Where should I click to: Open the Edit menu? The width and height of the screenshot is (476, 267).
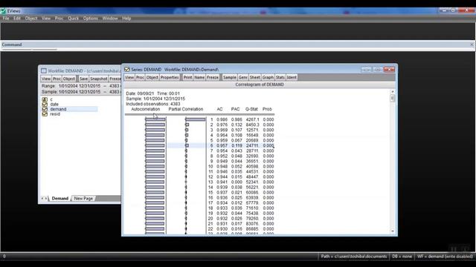17,19
